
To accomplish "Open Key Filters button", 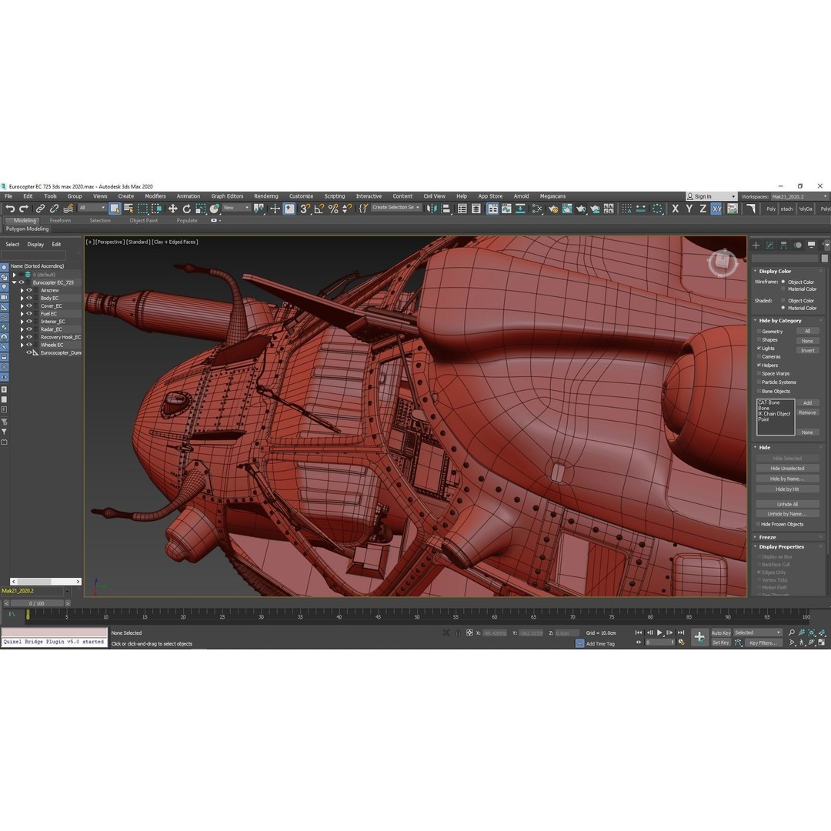I will pos(763,642).
